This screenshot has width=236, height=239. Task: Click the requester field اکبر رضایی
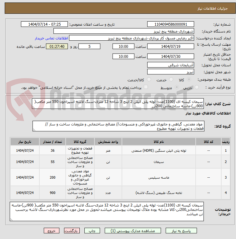coord(132,38)
